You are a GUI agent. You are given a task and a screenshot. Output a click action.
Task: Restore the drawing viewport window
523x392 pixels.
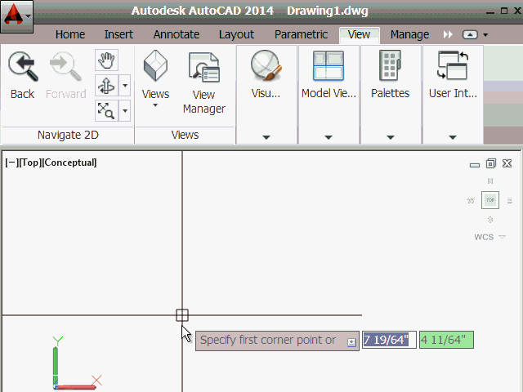pyautogui.click(x=490, y=163)
